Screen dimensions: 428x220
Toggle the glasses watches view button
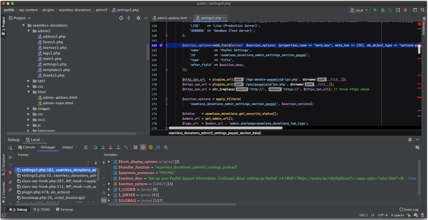[x=104, y=200]
